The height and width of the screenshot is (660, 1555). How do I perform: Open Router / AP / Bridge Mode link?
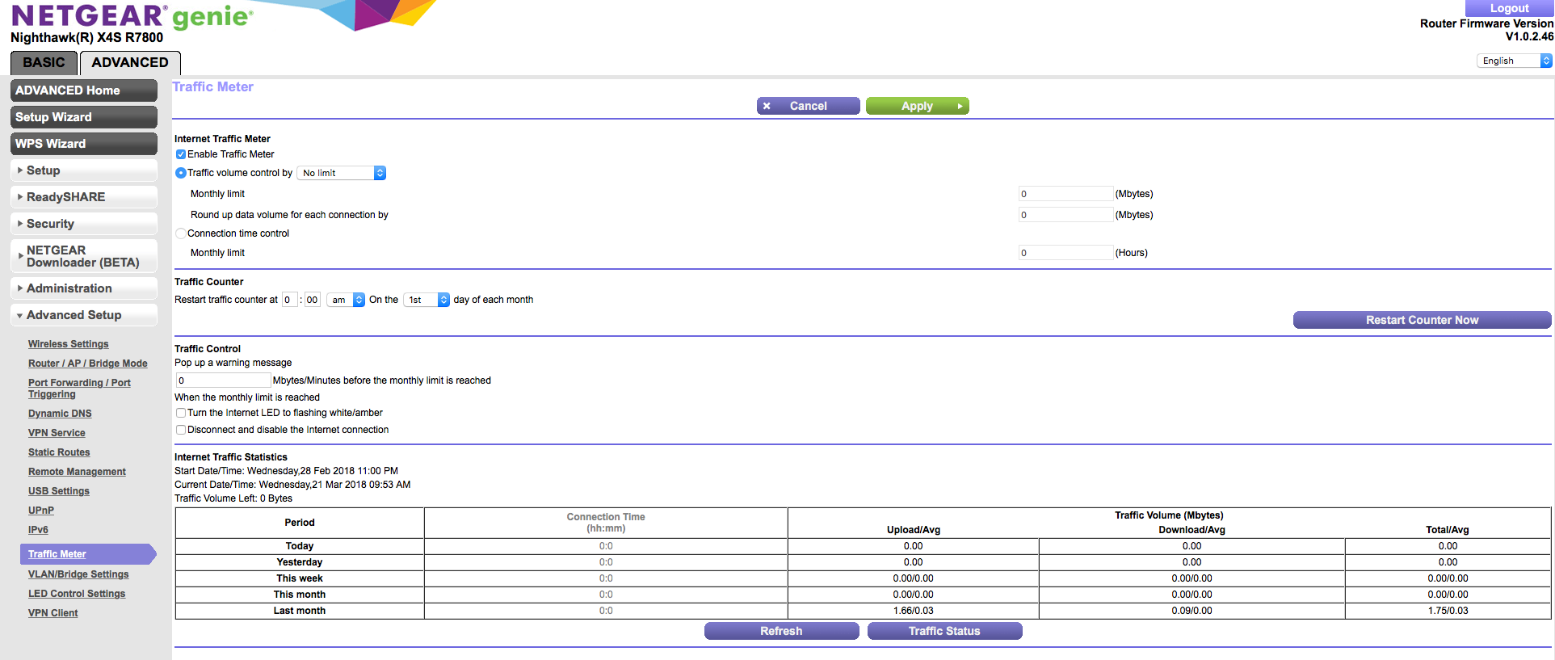[87, 364]
